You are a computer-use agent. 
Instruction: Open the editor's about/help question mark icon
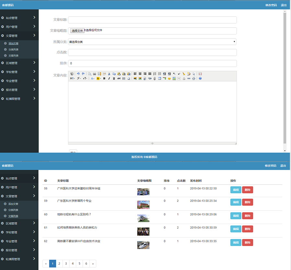point(200,79)
